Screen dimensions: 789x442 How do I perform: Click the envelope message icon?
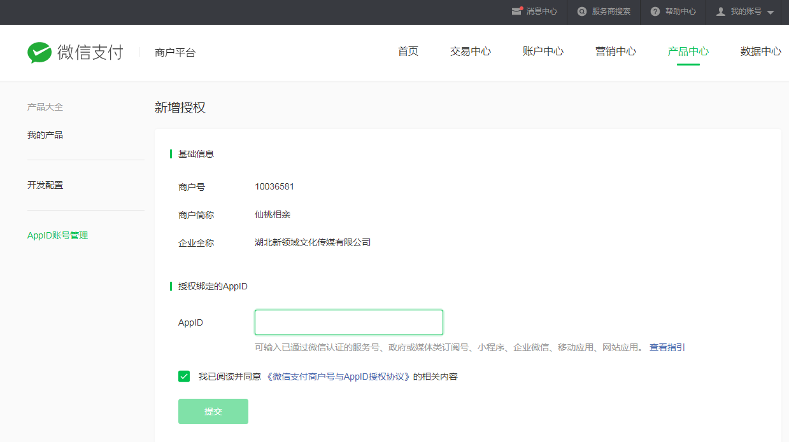pos(517,11)
